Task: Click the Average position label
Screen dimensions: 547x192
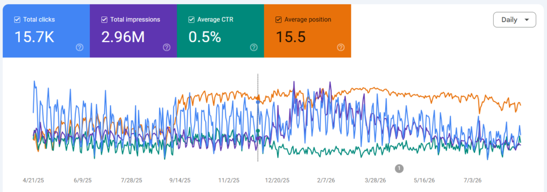Action: 308,20
